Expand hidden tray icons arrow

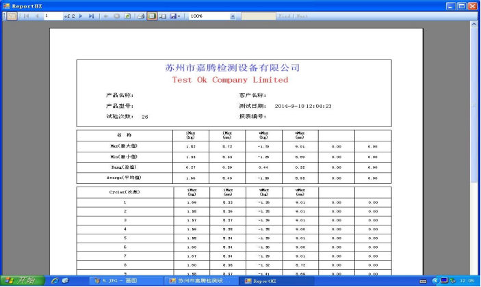435,280
